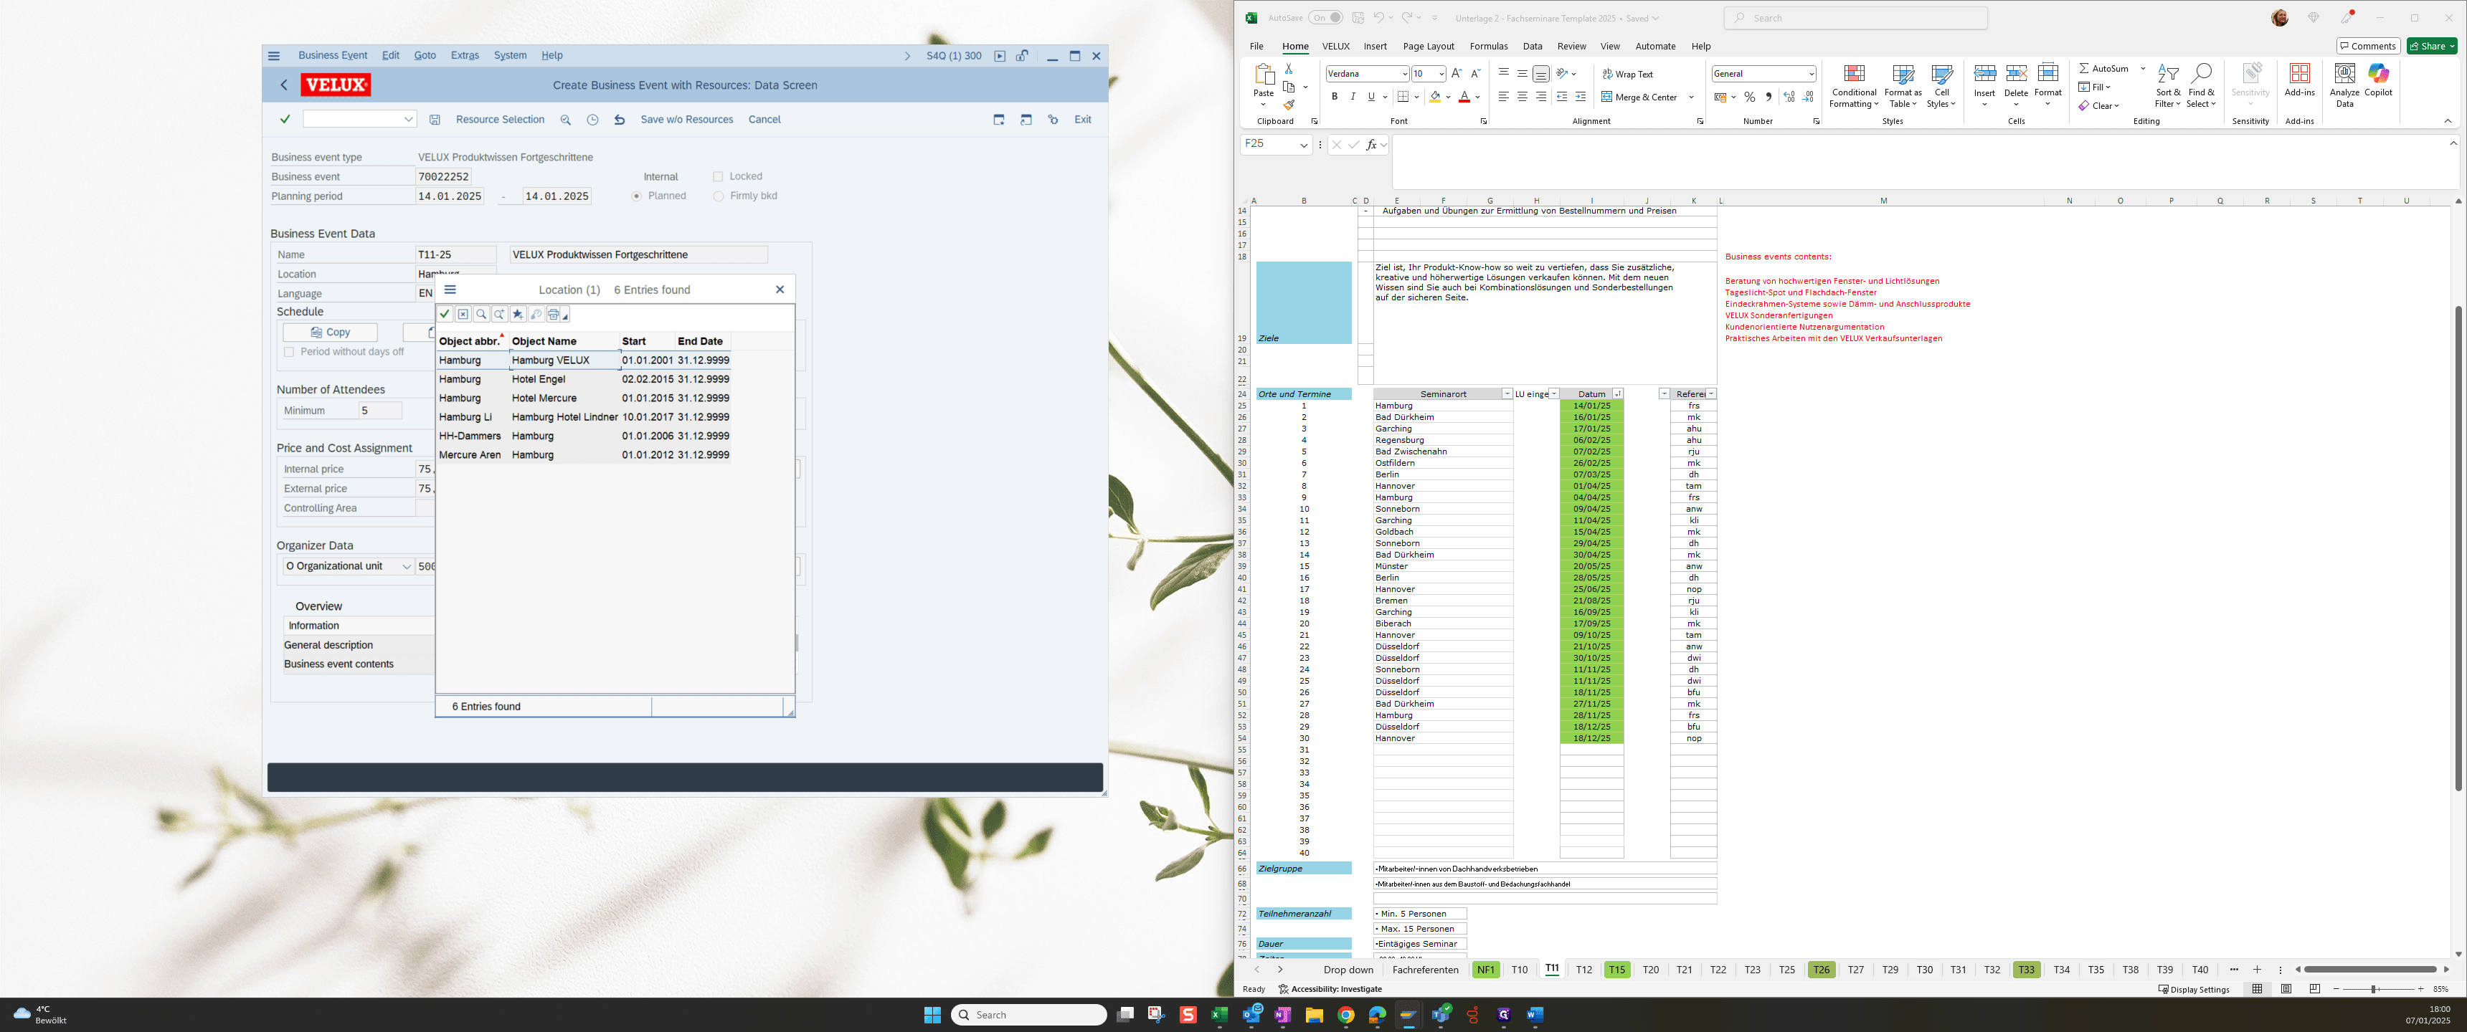Collapse the Excel ribbon with the chevron
The image size is (2467, 1032).
[2448, 120]
